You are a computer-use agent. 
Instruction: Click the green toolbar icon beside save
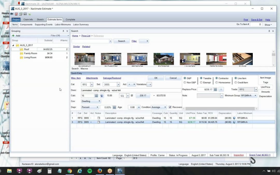coord(30,14)
